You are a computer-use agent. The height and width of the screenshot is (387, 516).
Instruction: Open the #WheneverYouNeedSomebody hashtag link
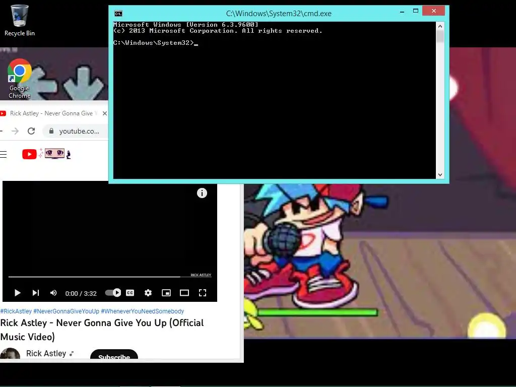tap(142, 311)
